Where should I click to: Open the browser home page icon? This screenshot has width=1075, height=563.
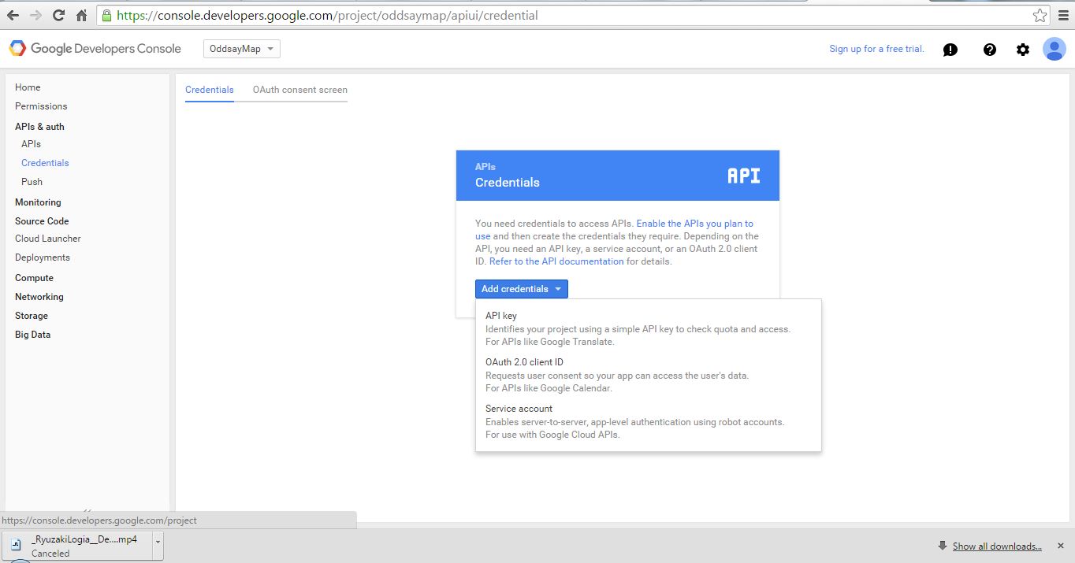[82, 15]
